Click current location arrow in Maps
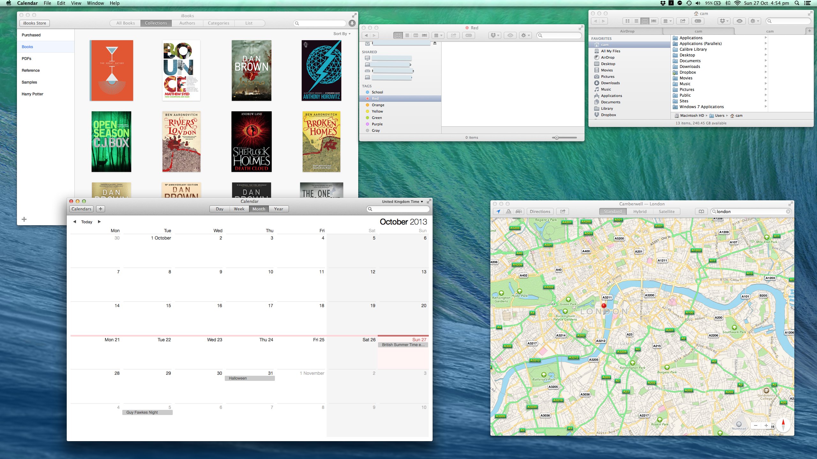The width and height of the screenshot is (817, 459). pyautogui.click(x=498, y=211)
